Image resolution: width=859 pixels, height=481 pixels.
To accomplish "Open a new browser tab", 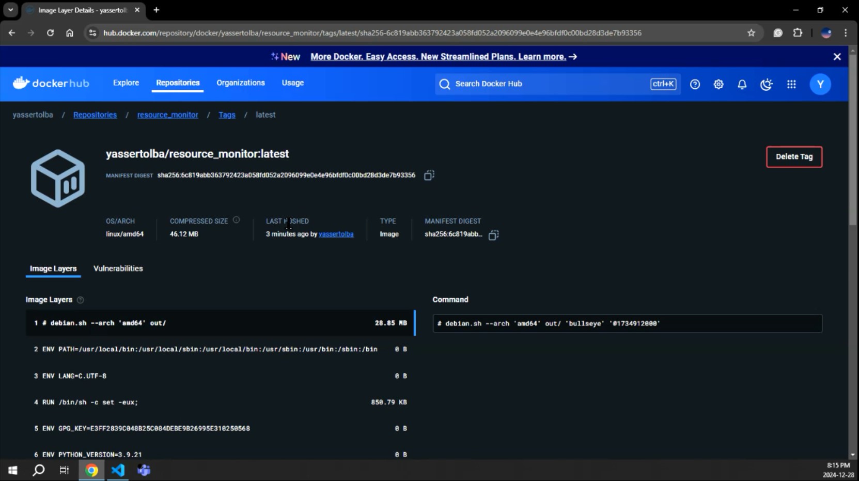I will tap(157, 10).
